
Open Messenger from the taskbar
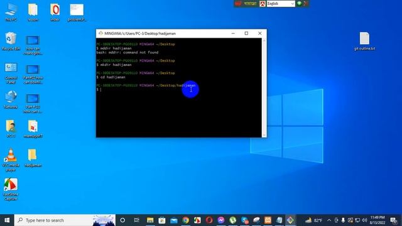click(221, 220)
